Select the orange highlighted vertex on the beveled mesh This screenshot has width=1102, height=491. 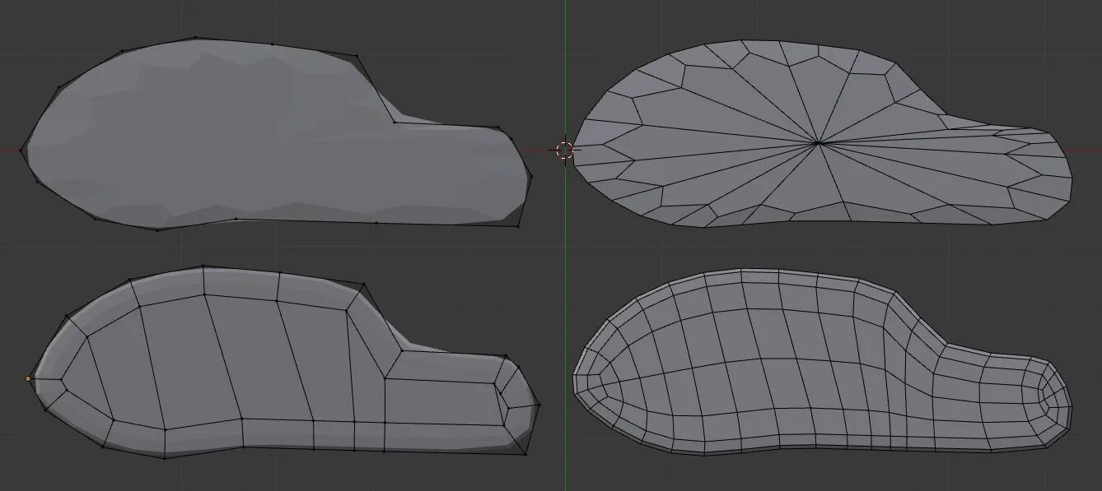pos(28,378)
